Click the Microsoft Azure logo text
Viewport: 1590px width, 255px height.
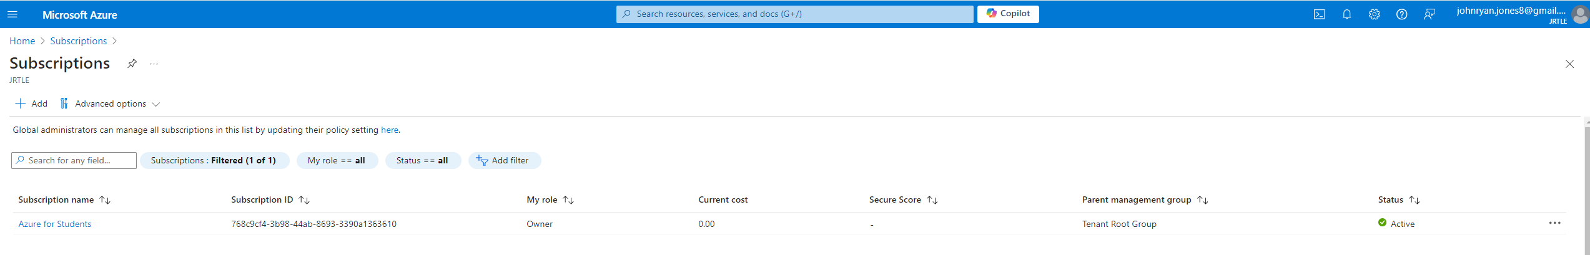[x=80, y=15]
